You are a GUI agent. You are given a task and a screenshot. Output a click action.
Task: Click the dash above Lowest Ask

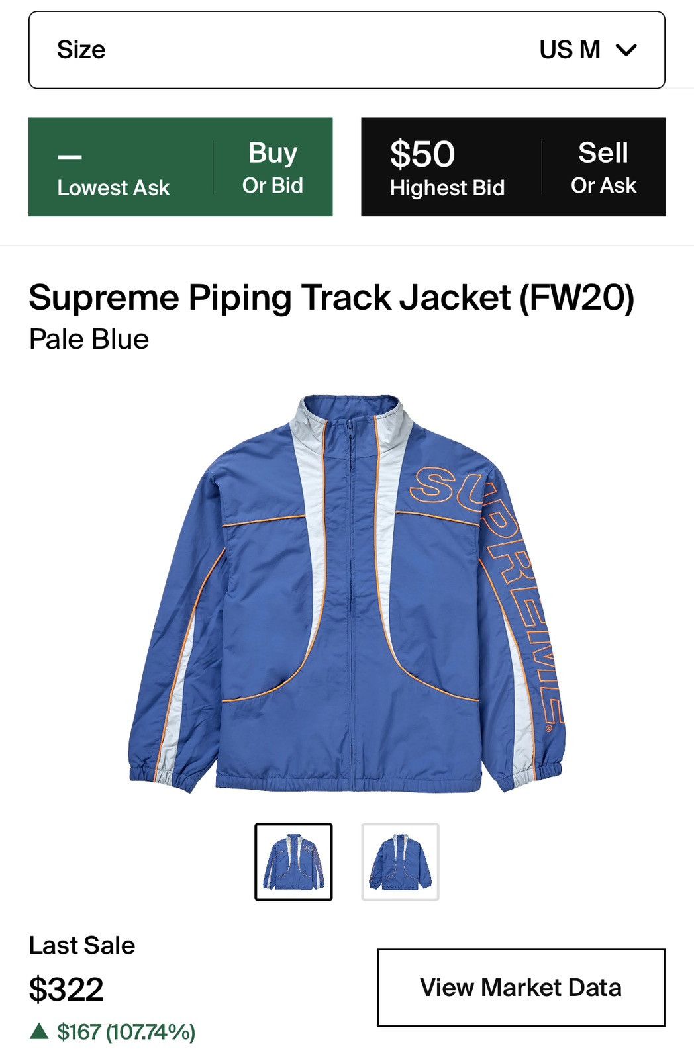coord(70,157)
